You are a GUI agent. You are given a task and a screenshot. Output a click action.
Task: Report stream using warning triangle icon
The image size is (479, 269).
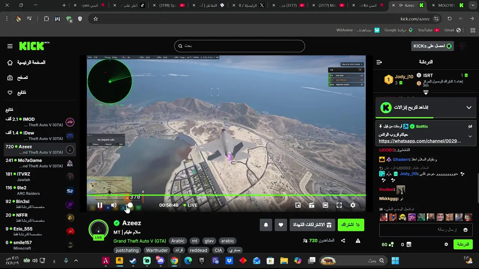358,241
